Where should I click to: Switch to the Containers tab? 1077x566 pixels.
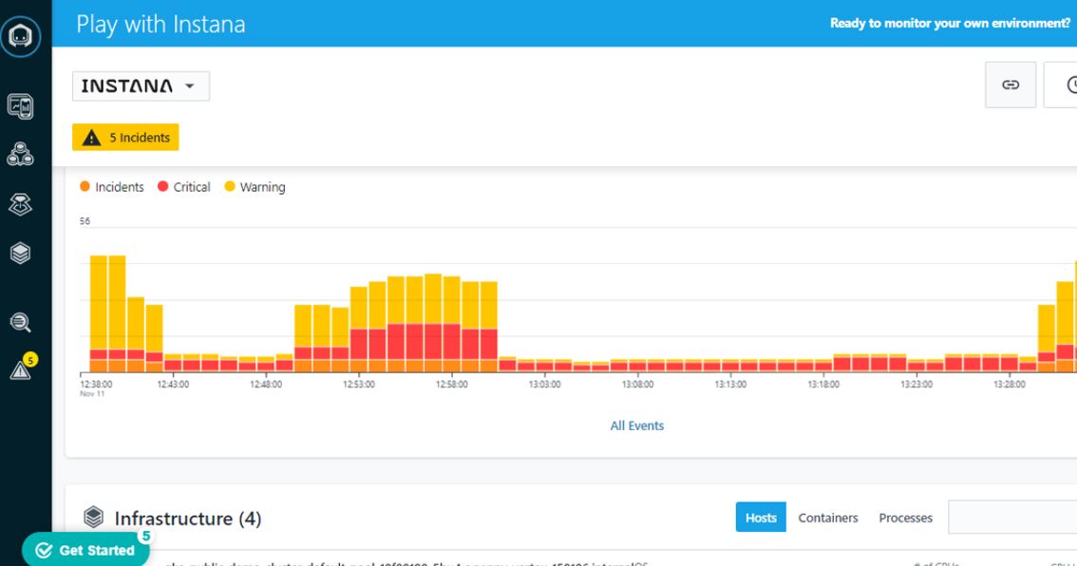[x=827, y=518]
